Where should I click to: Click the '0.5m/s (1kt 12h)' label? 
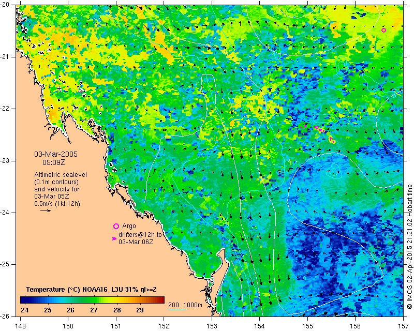coord(57,204)
